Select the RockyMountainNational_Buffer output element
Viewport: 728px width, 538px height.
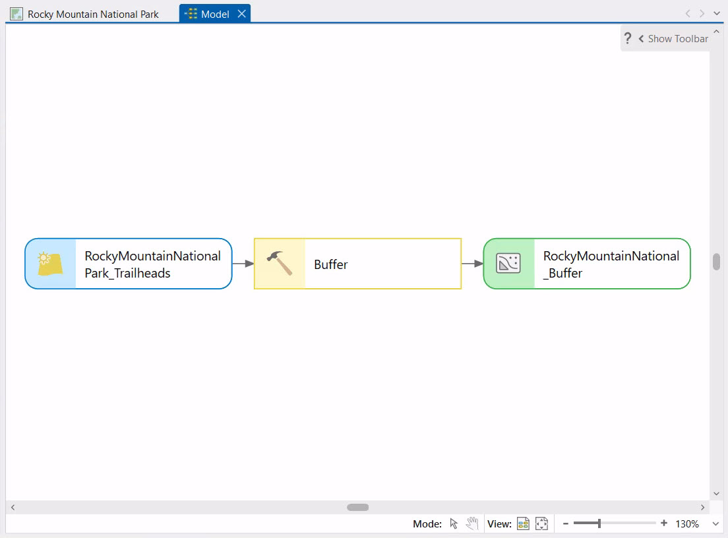tap(587, 264)
